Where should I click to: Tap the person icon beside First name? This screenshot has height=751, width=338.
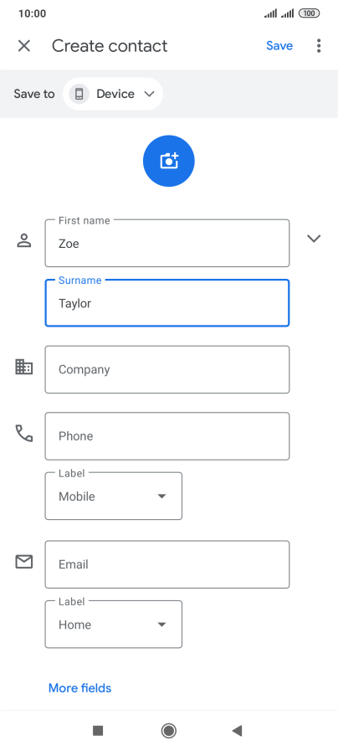24,240
